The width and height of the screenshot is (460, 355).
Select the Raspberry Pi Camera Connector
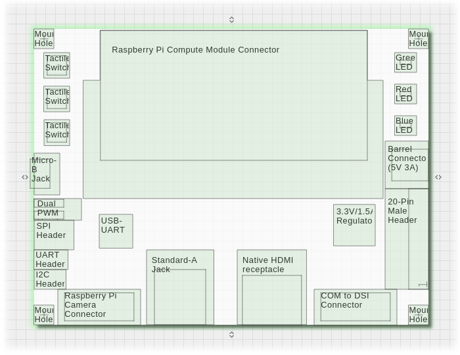[99, 307]
